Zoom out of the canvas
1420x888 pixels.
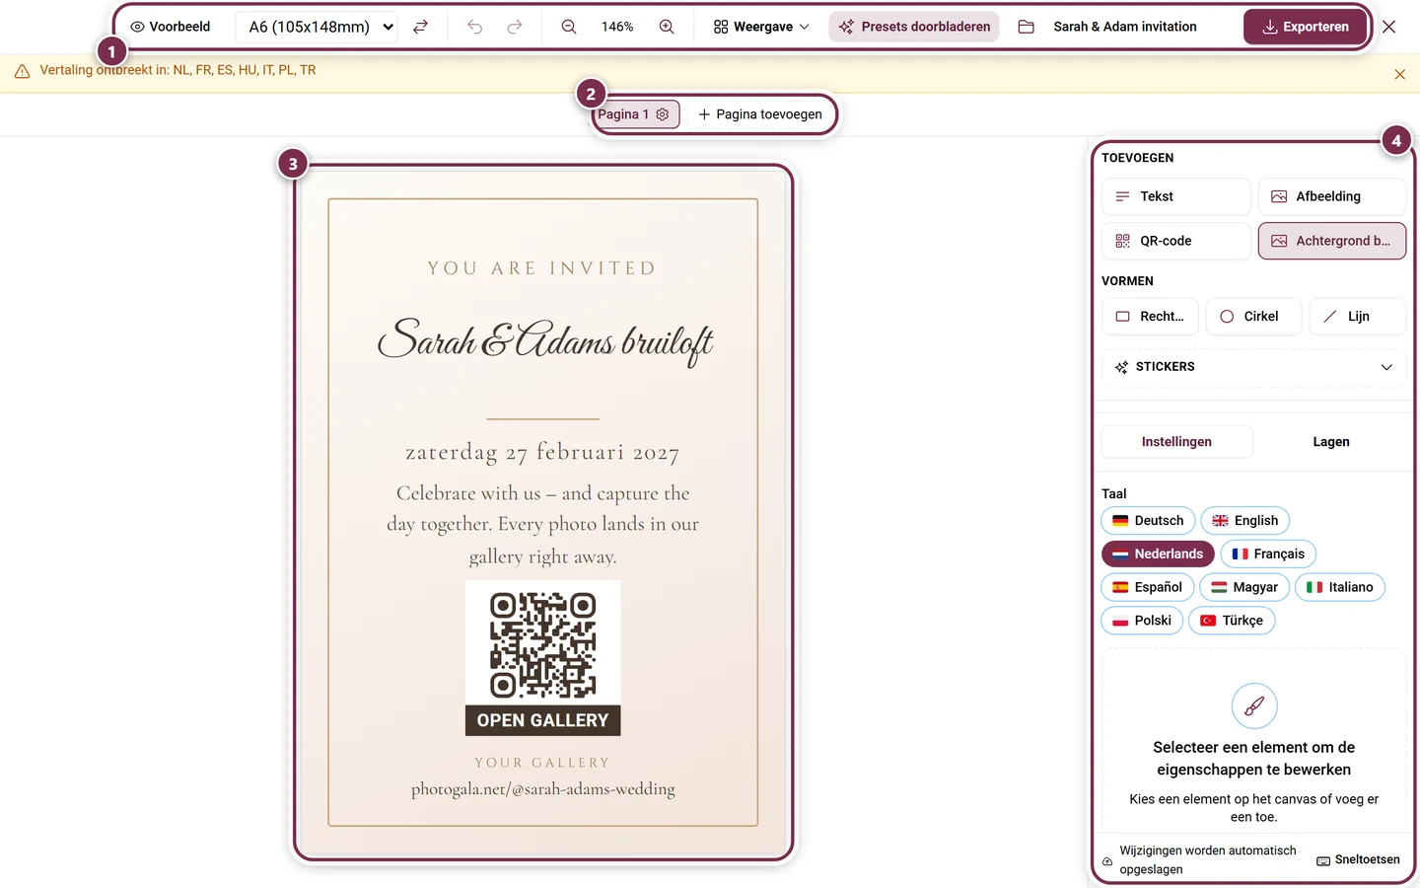point(569,27)
